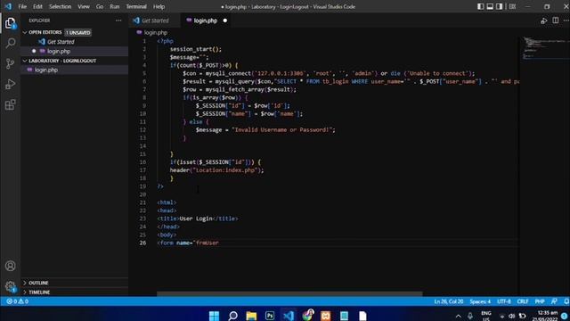Select login.php in Open Editors list
The image size is (570, 321).
(75, 52)
